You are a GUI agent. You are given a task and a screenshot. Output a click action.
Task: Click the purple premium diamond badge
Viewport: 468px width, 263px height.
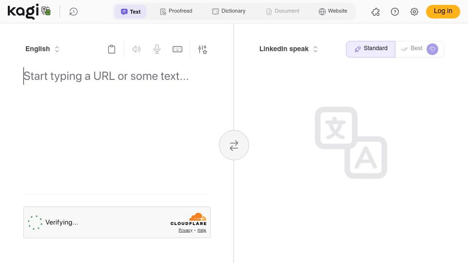(432, 49)
